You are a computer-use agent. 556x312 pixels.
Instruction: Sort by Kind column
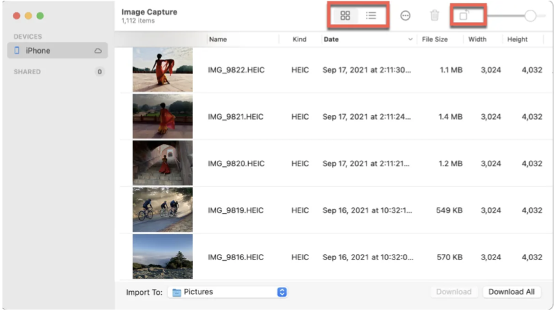tap(299, 39)
